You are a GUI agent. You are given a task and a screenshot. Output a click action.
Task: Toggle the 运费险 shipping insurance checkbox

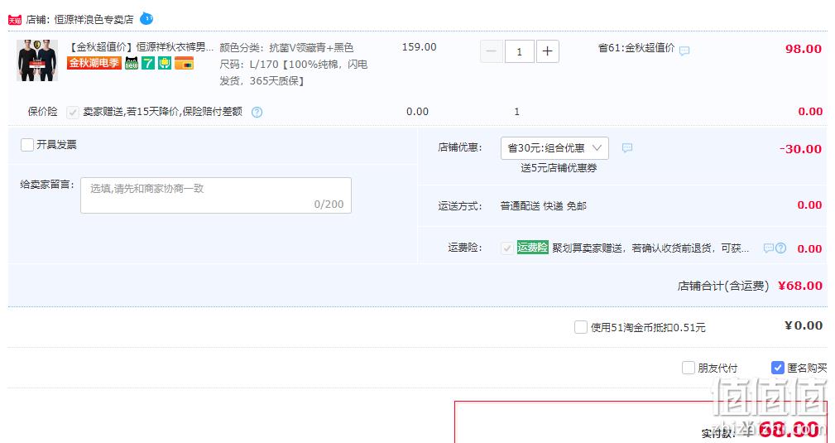point(507,248)
